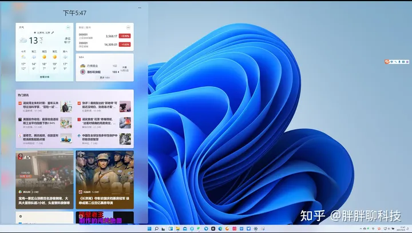The height and width of the screenshot is (233, 412).
Task: Click the pencil icon to edit weather location
Action: click(x=53, y=33)
